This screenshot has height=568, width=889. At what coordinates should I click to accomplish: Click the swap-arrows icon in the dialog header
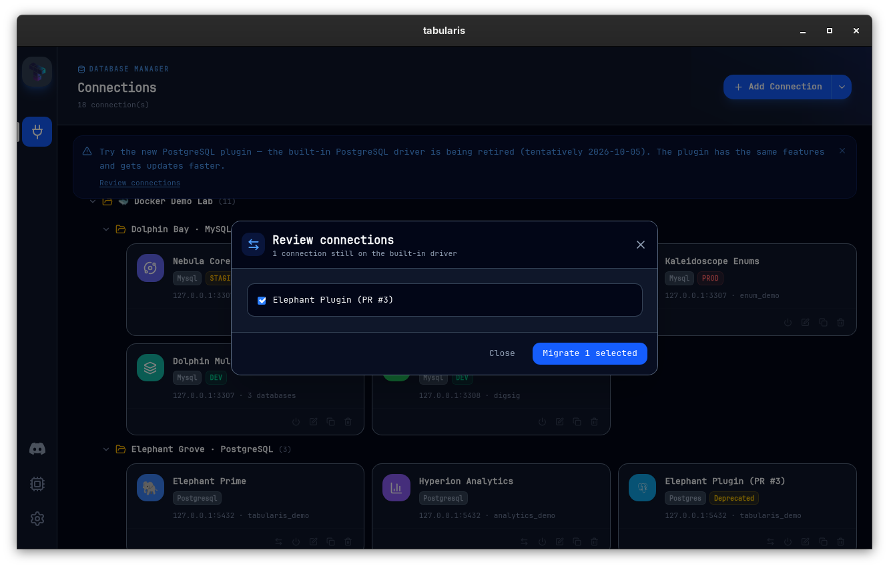[254, 245]
